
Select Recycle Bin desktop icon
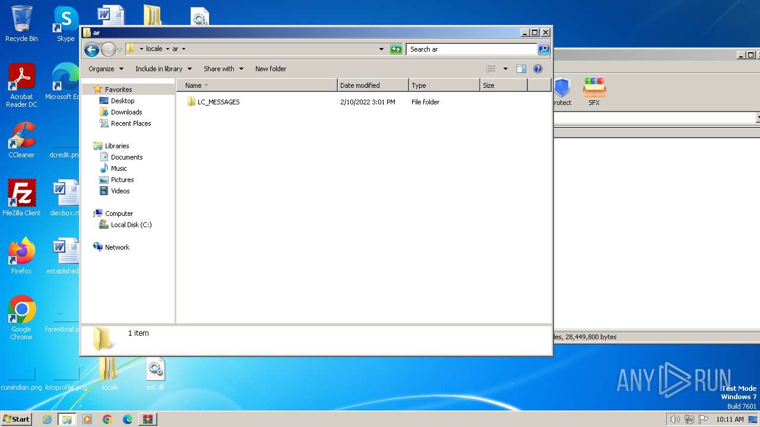(x=21, y=24)
